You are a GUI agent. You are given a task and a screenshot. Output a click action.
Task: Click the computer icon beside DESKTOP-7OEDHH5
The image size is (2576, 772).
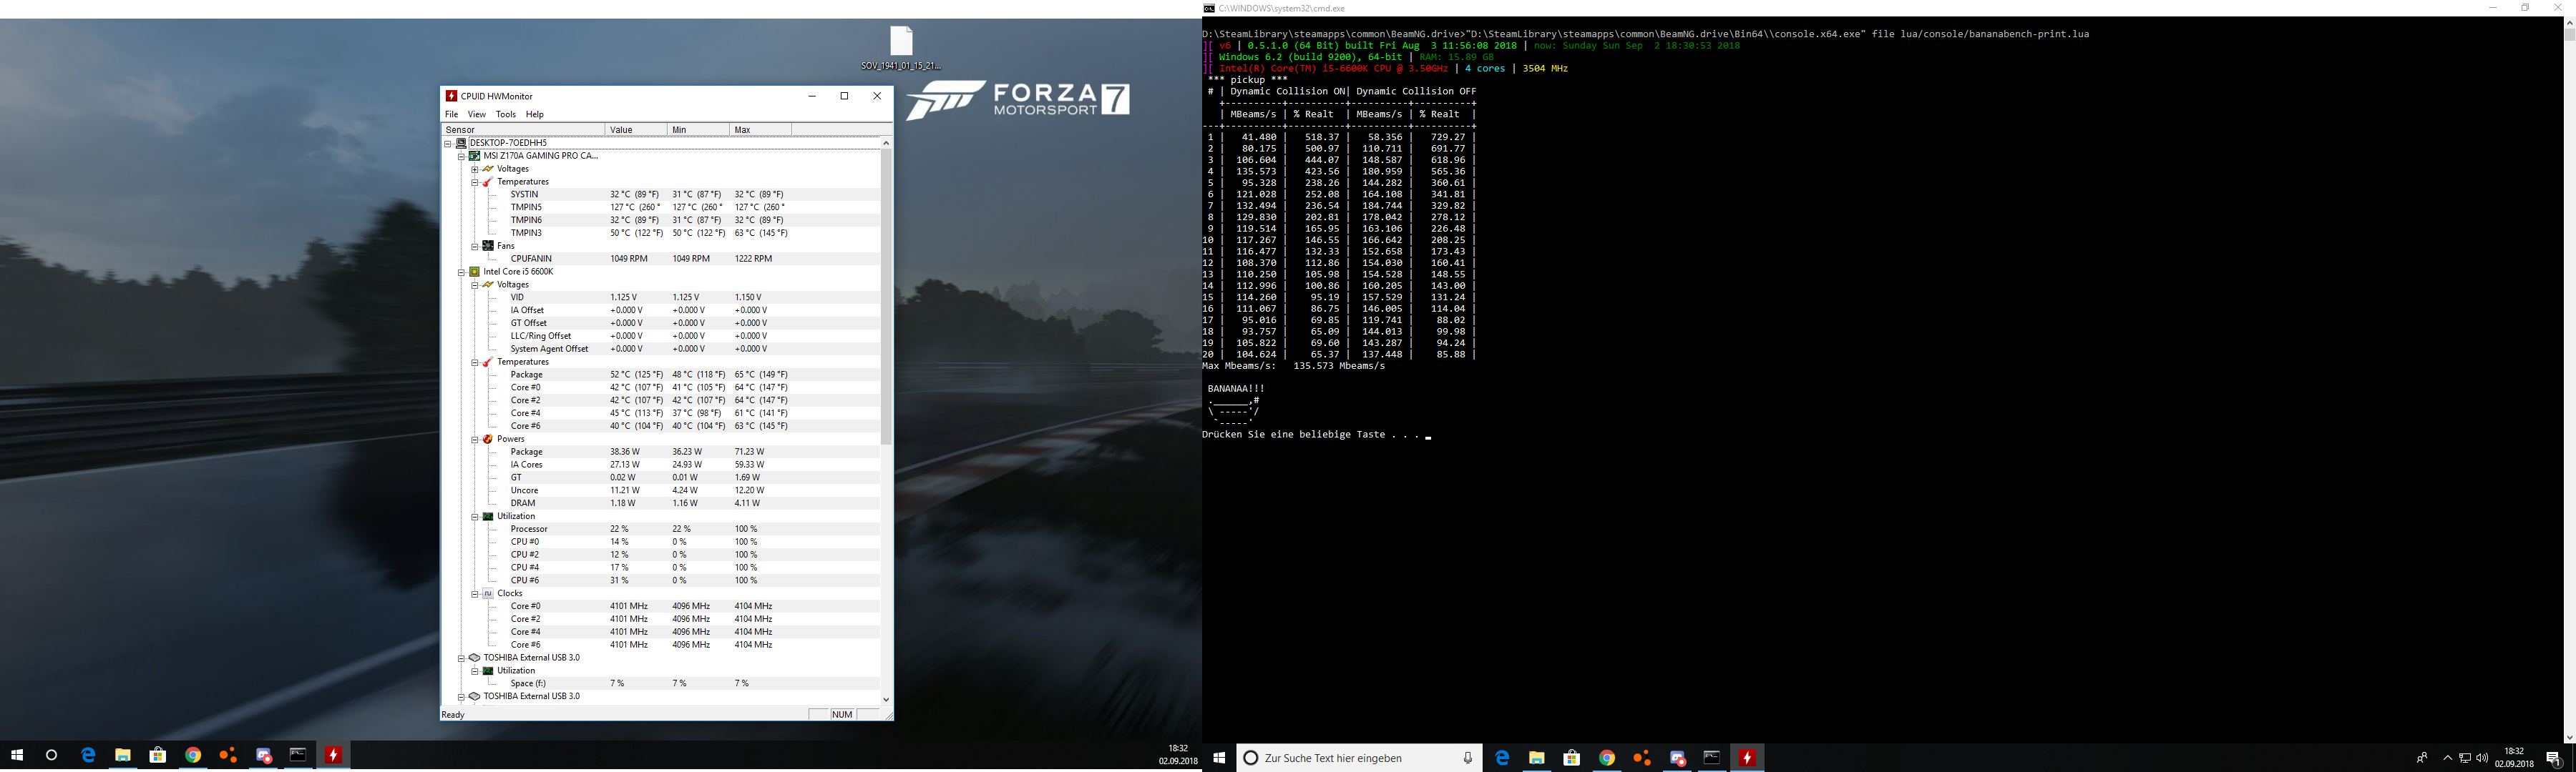point(461,143)
